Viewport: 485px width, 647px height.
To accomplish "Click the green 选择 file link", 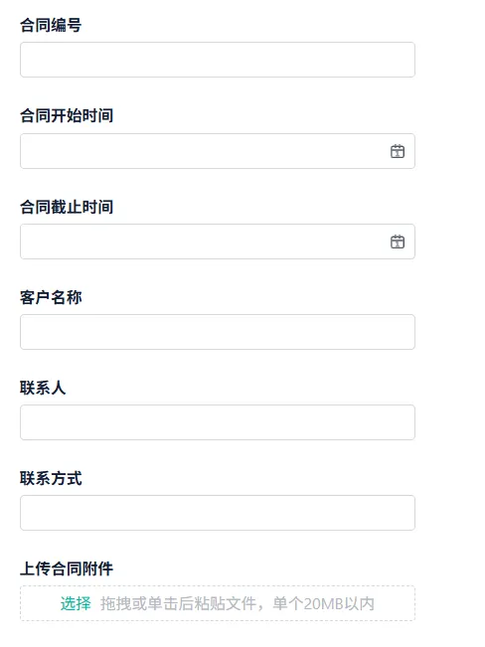I will (76, 603).
